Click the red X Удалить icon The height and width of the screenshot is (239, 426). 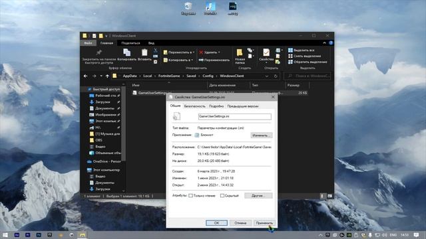(x=201, y=52)
